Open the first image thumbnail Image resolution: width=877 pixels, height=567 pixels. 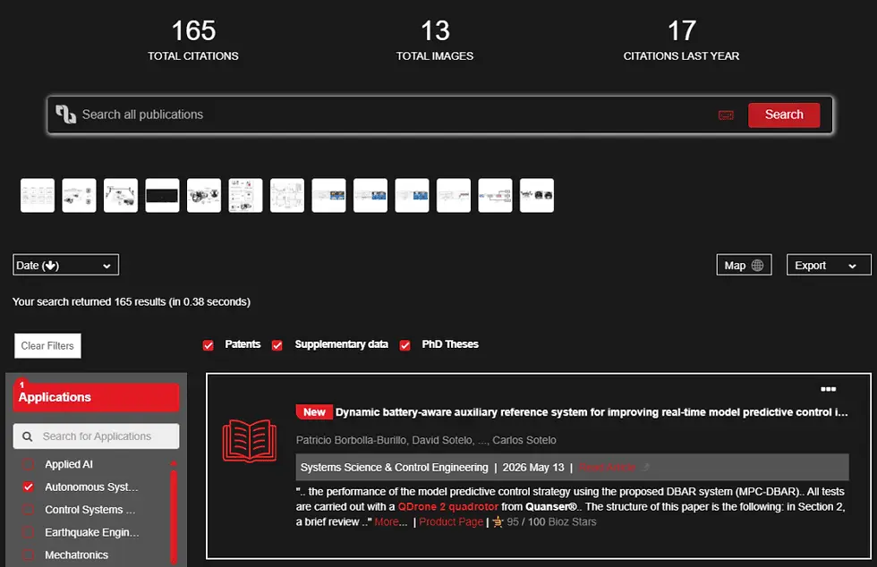38,195
